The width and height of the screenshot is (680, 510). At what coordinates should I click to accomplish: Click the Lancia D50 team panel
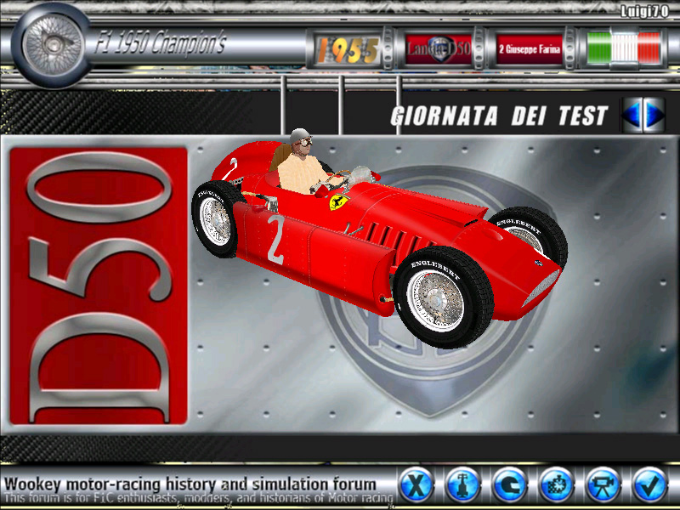pos(438,49)
